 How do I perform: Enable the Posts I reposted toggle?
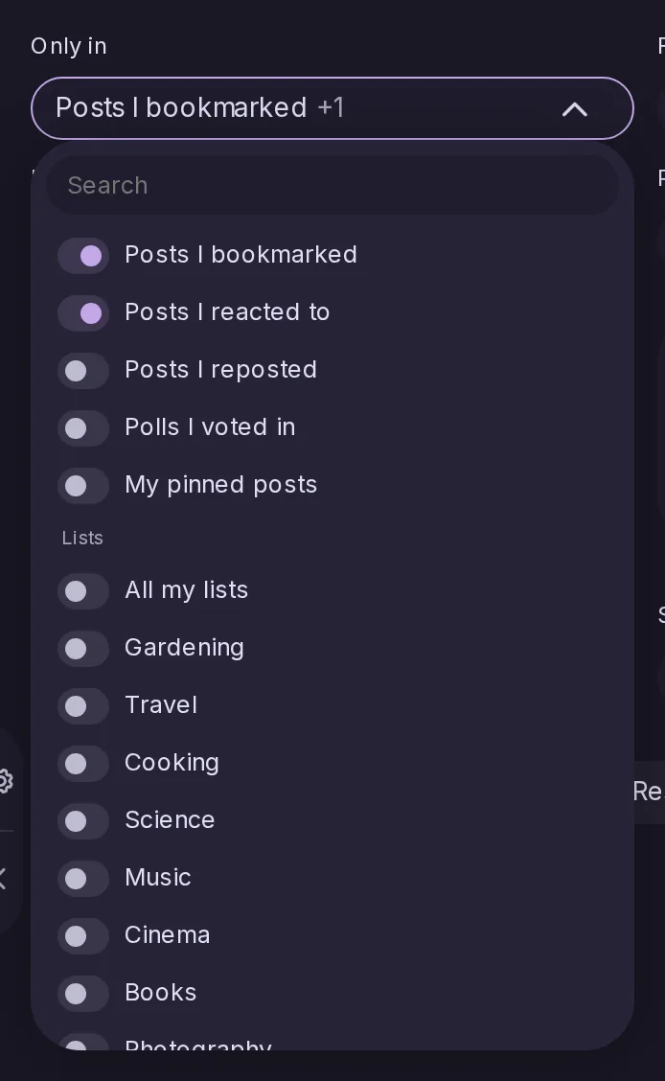[83, 371]
